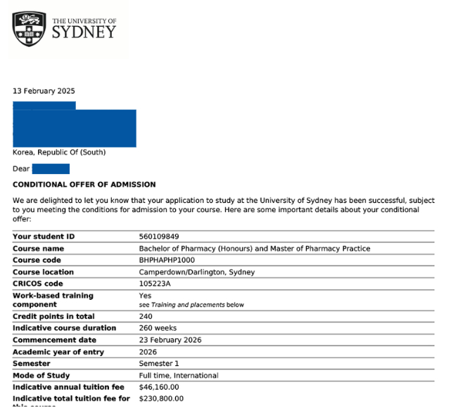Click the date 13 February 2025

pyautogui.click(x=44, y=91)
